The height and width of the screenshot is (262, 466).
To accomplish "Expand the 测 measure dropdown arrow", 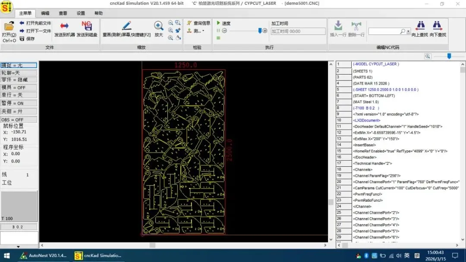I will [x=203, y=31].
